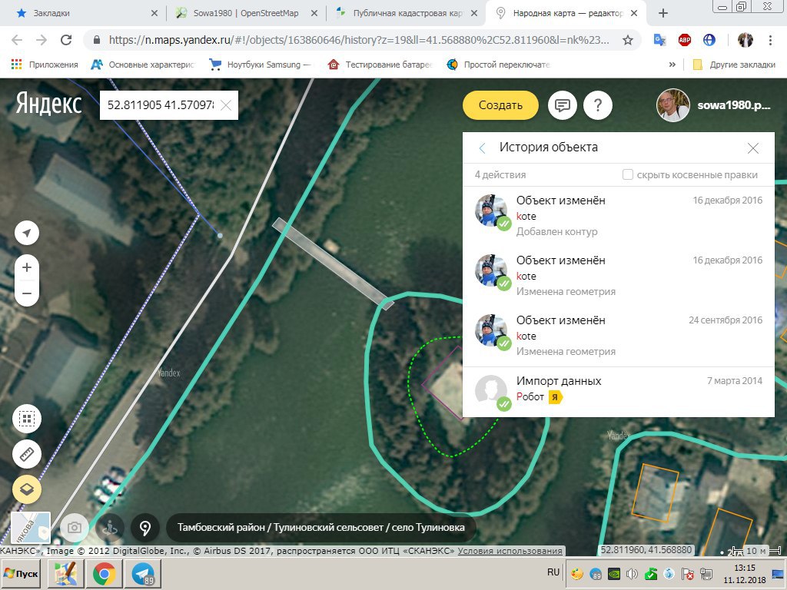Viewport: 787px width, 590px height.
Task: Click the Пуск start button
Action: pyautogui.click(x=22, y=573)
